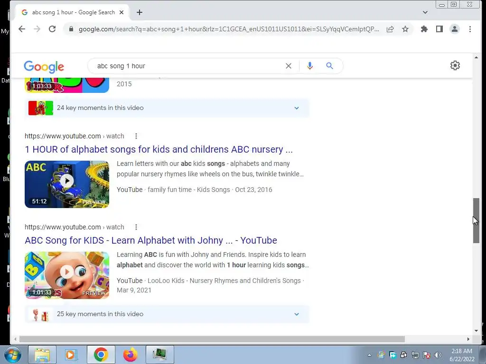This screenshot has height=364, width=486.
Task: Open the Windows Start menu
Action: tap(12, 355)
